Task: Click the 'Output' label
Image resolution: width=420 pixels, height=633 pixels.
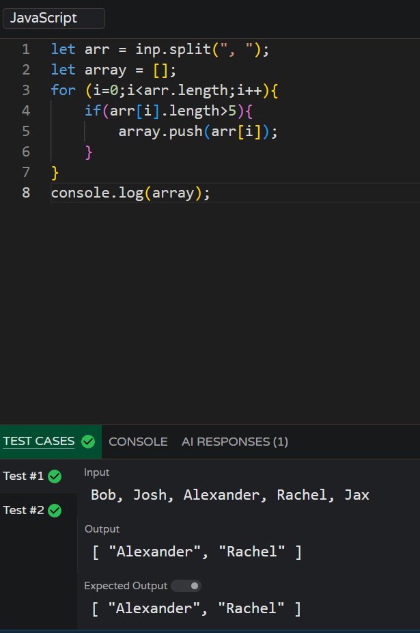Action: 102,529
